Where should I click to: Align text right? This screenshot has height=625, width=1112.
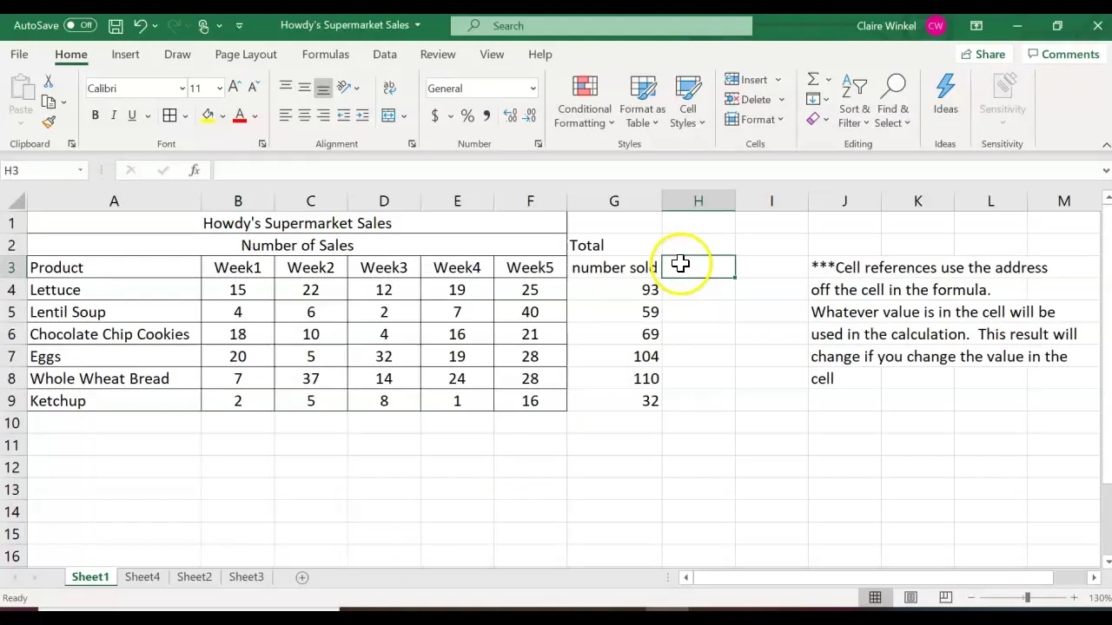coord(323,115)
